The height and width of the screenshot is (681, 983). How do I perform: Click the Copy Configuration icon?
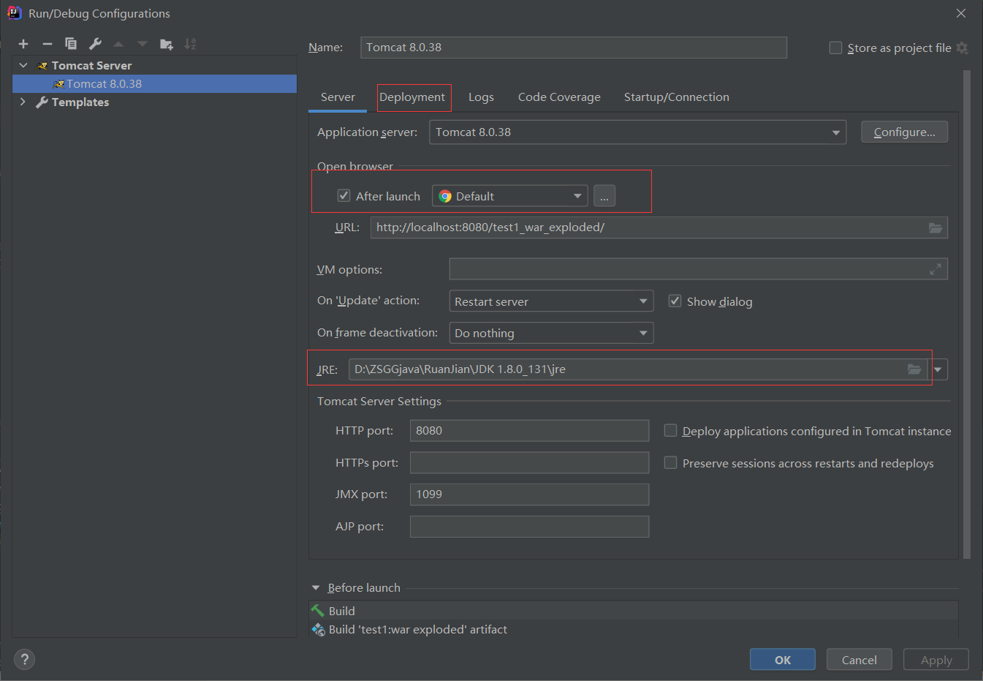71,44
